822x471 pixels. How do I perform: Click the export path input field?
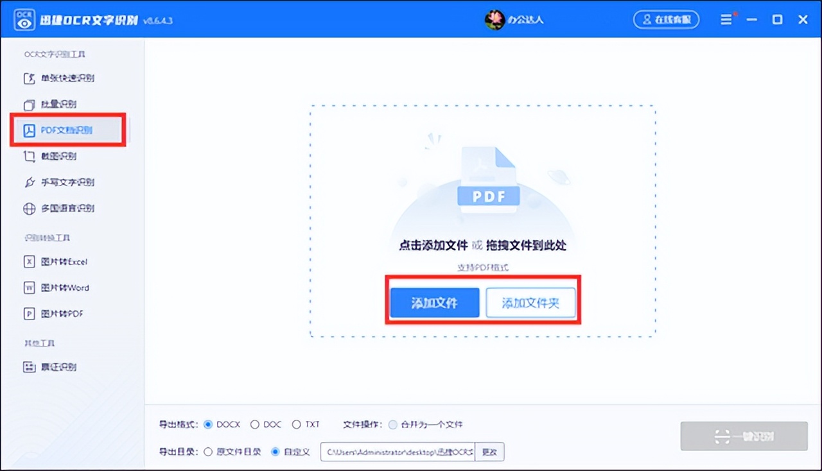pyautogui.click(x=398, y=452)
